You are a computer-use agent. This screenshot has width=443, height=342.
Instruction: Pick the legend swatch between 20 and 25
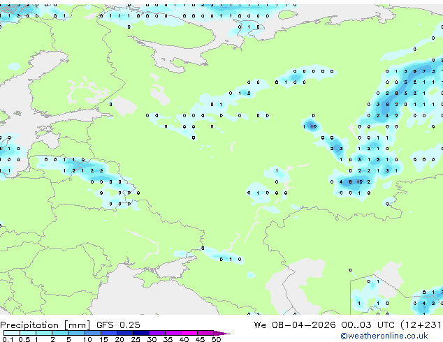pyautogui.click(x=124, y=333)
